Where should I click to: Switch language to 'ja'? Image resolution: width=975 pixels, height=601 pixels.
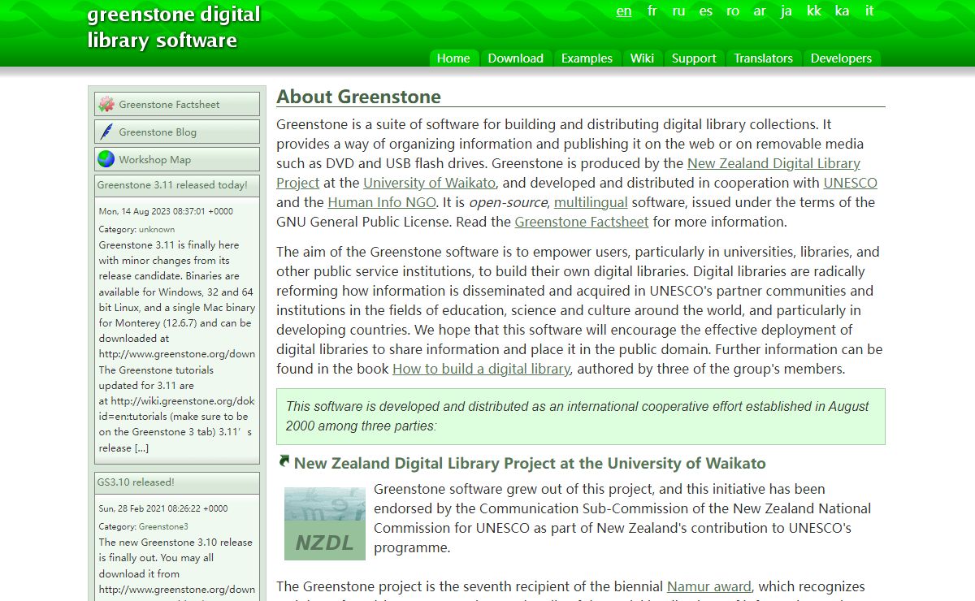coord(786,11)
